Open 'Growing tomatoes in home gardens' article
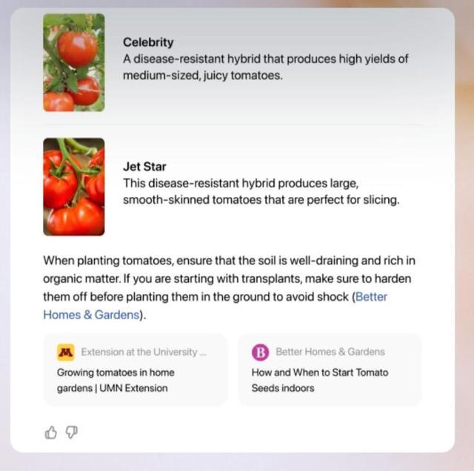The image size is (474, 471). (x=116, y=373)
